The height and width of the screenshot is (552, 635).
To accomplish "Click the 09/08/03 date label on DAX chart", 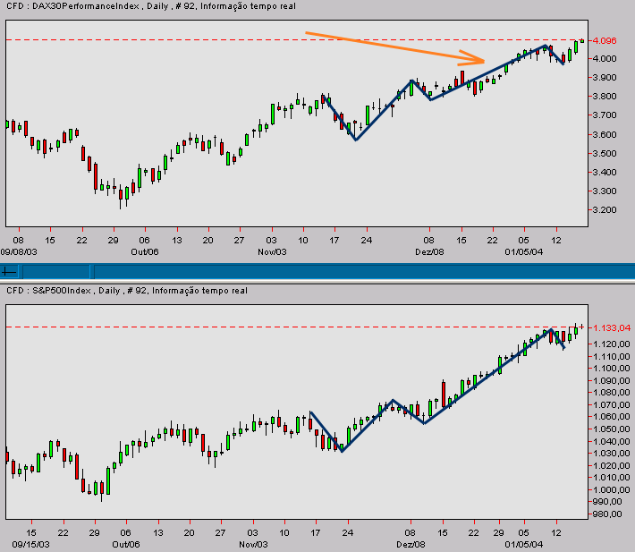I will tap(19, 252).
